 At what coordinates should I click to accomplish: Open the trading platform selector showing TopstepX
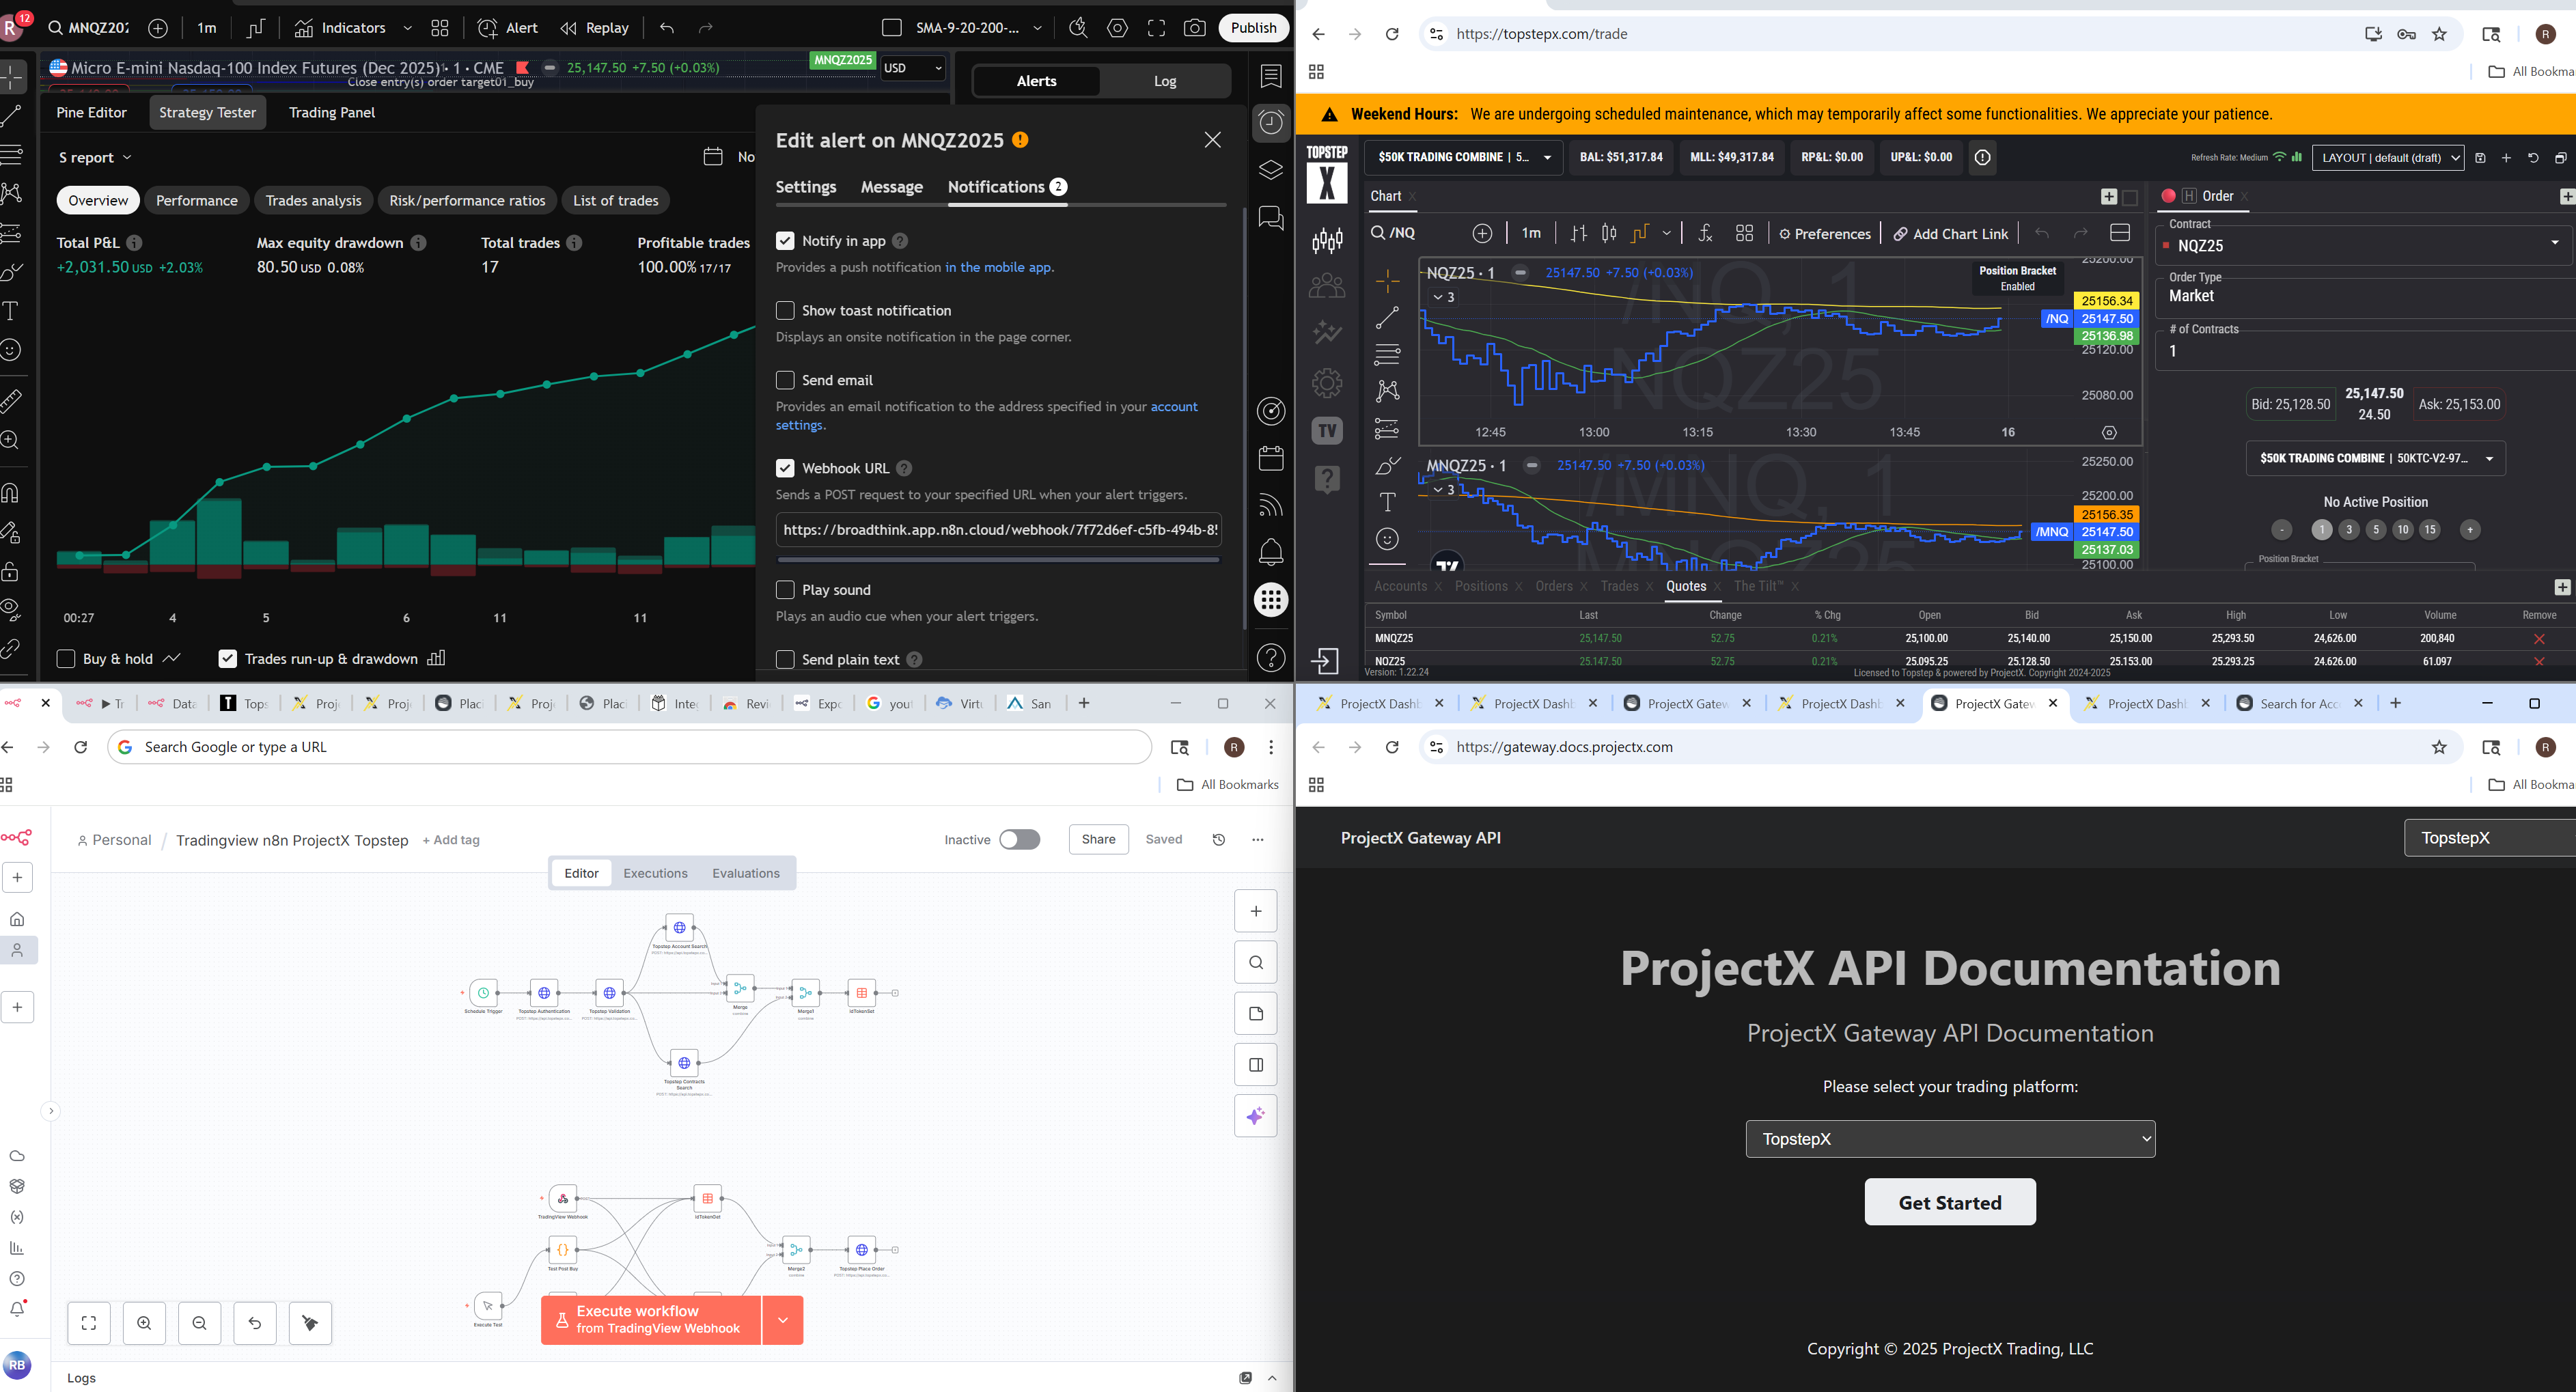coord(1949,1138)
